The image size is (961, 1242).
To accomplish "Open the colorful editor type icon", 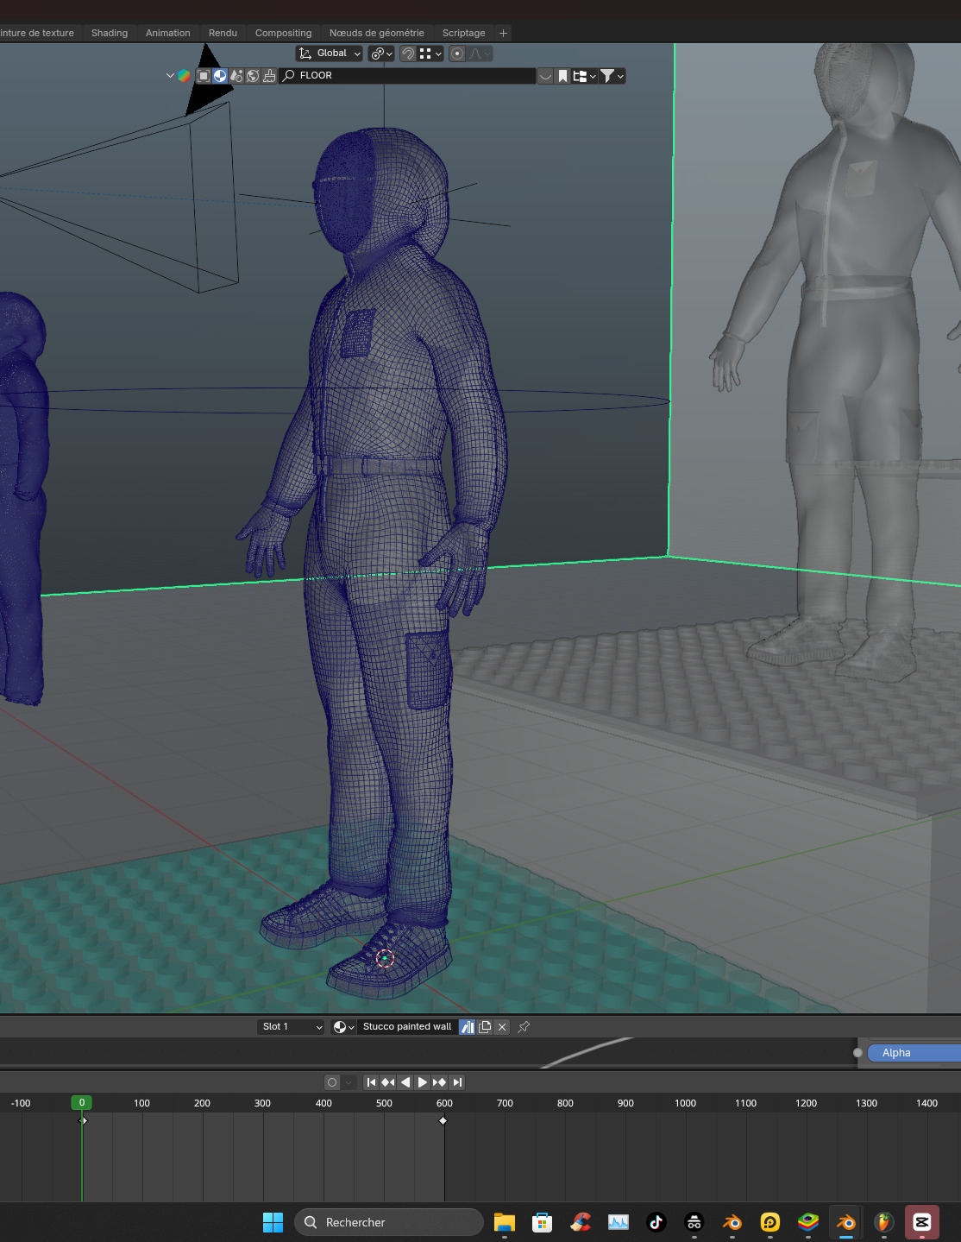I will 184,76.
